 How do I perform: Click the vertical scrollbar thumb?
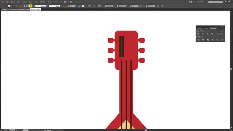tap(231, 69)
